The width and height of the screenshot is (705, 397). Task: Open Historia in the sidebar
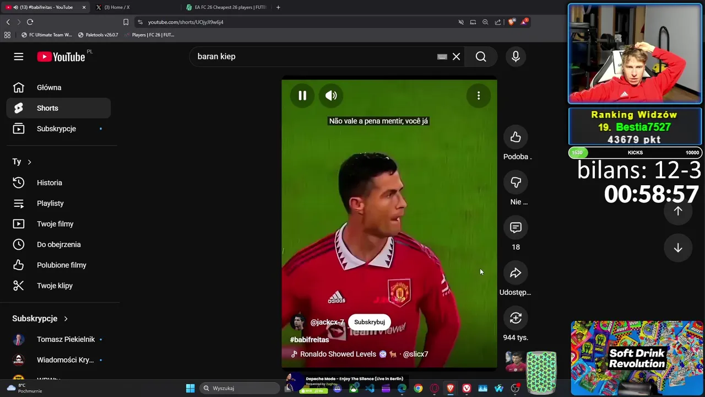pos(58,183)
